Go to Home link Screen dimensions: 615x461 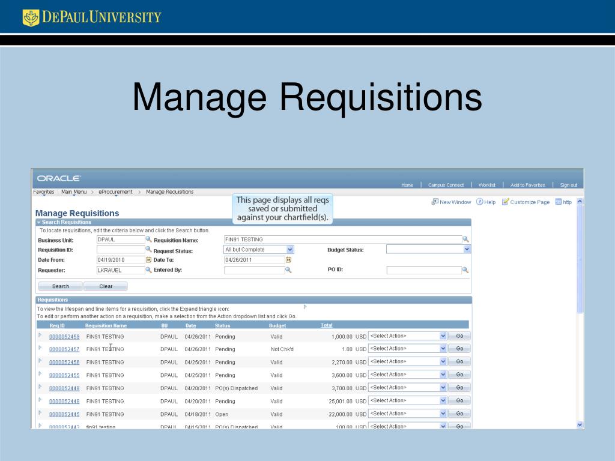407,185
